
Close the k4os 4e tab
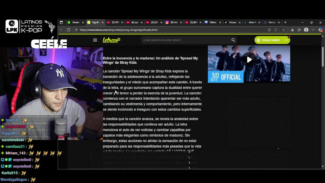click(x=259, y=22)
